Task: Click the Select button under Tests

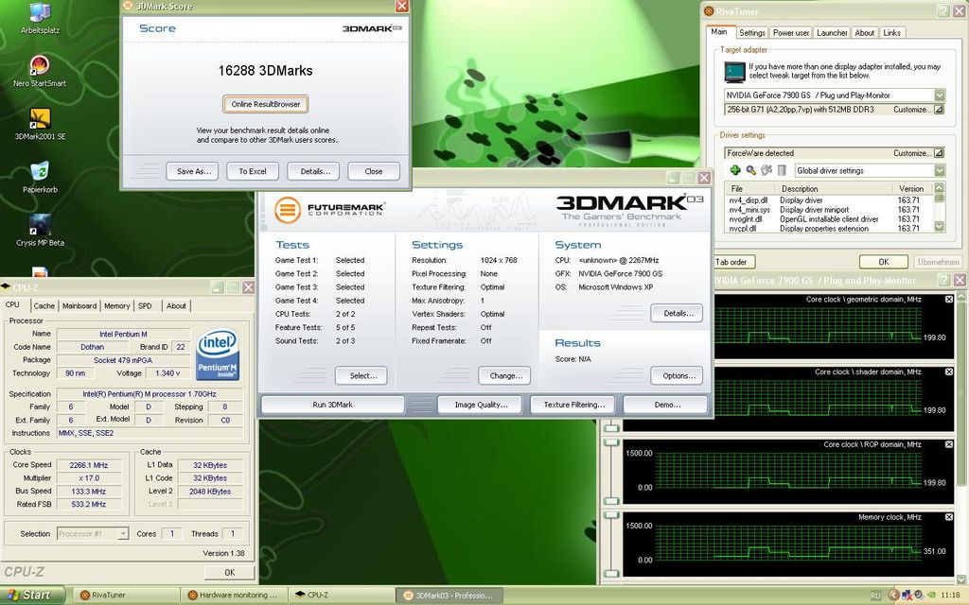Action: (x=363, y=375)
